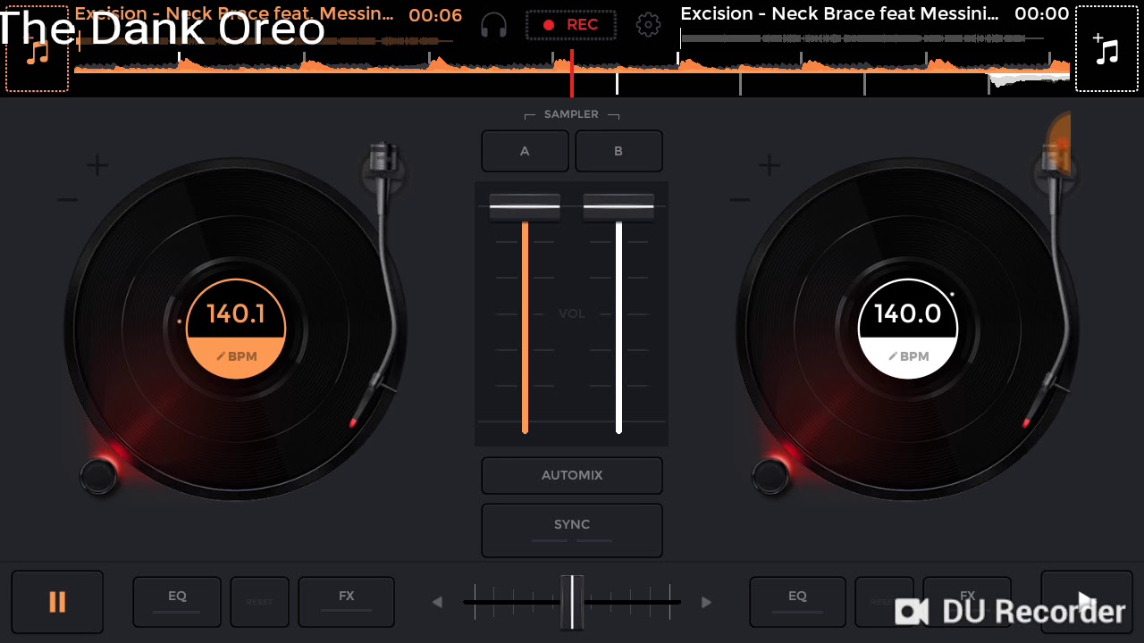1144x643 pixels.
Task: Decrease right deck pitch with minus
Action: (740, 200)
